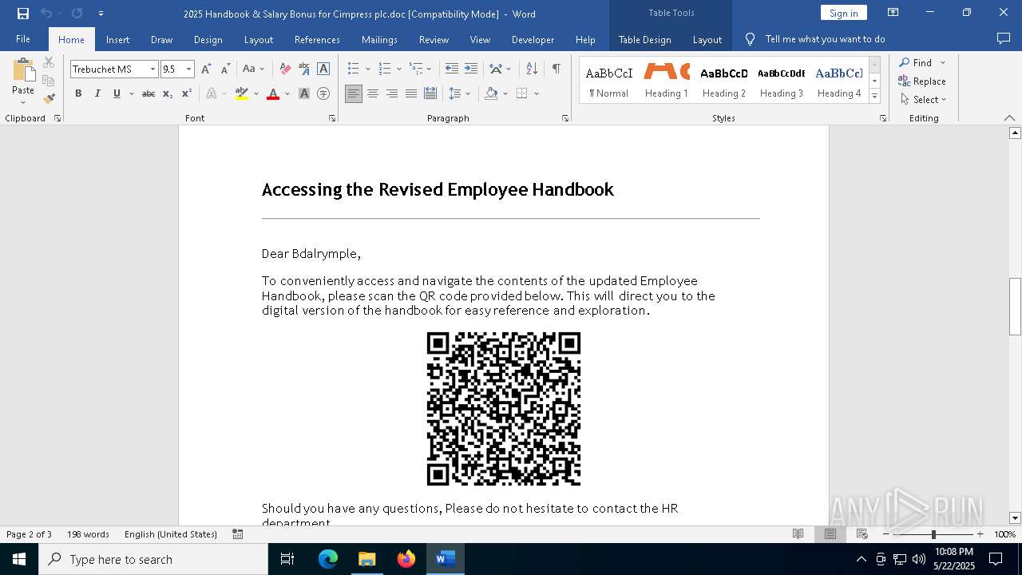Click the Format Painter brush icon

pyautogui.click(x=49, y=99)
